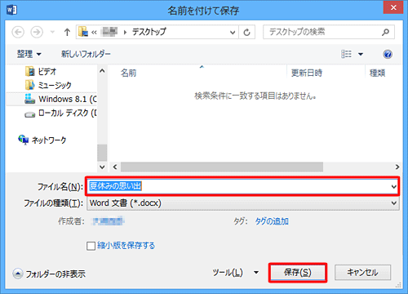
Task: Select ミュージック in the navigation pane
Action: point(48,85)
